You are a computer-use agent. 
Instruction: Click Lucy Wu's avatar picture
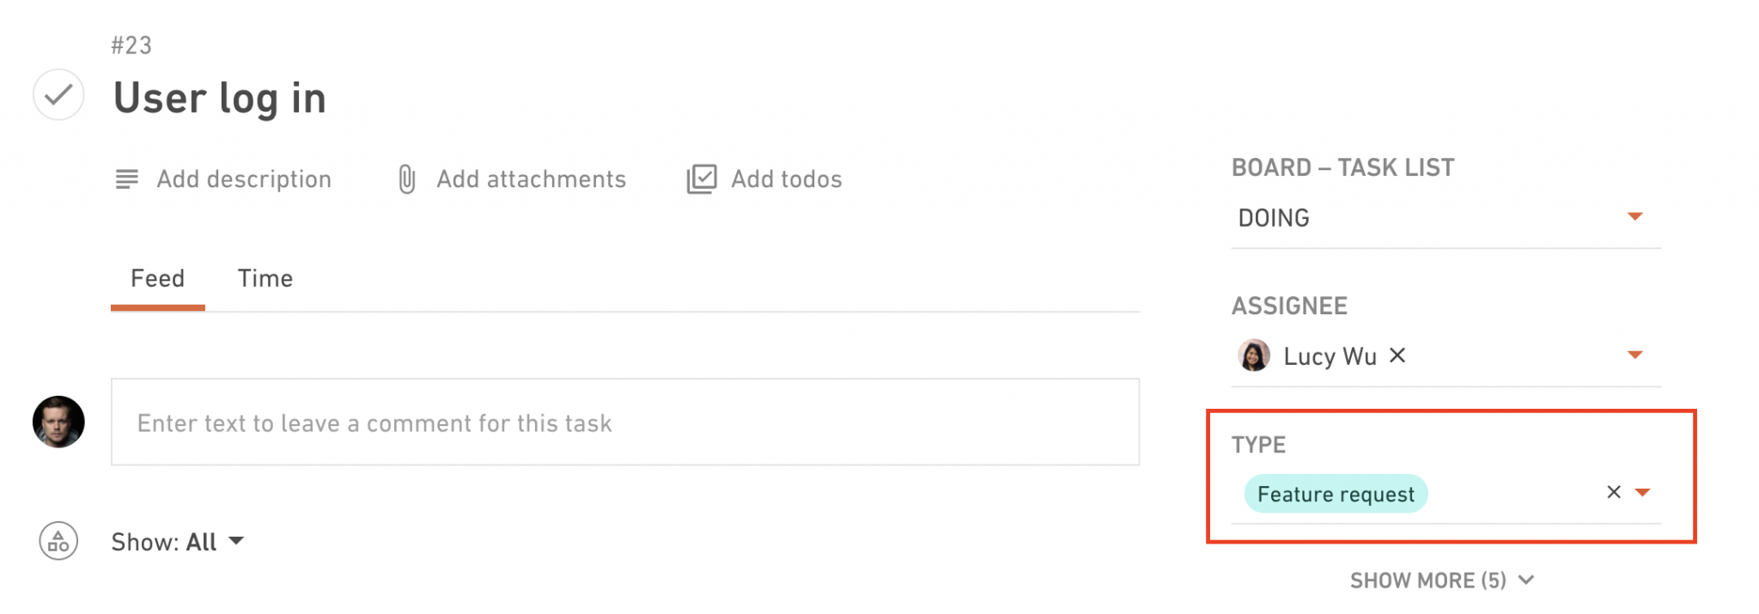1254,356
